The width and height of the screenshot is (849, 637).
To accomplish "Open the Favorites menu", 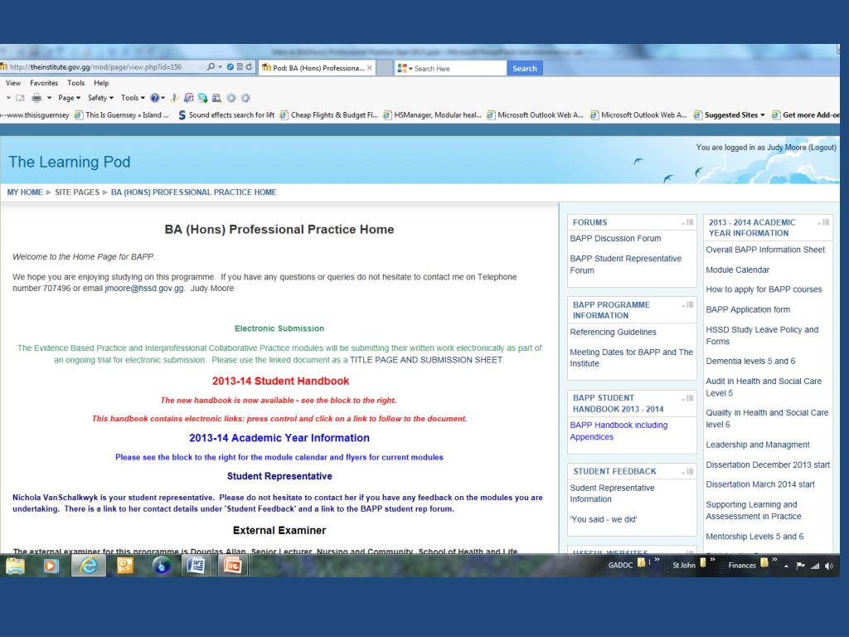I will [x=44, y=83].
